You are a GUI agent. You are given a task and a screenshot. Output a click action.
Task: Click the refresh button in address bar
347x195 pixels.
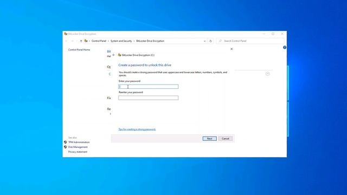tap(211, 41)
